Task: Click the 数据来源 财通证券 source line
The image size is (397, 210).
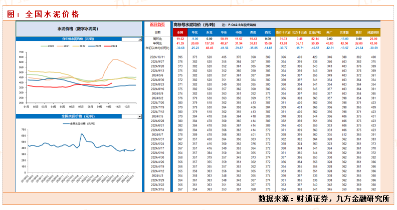Action: click(x=324, y=199)
